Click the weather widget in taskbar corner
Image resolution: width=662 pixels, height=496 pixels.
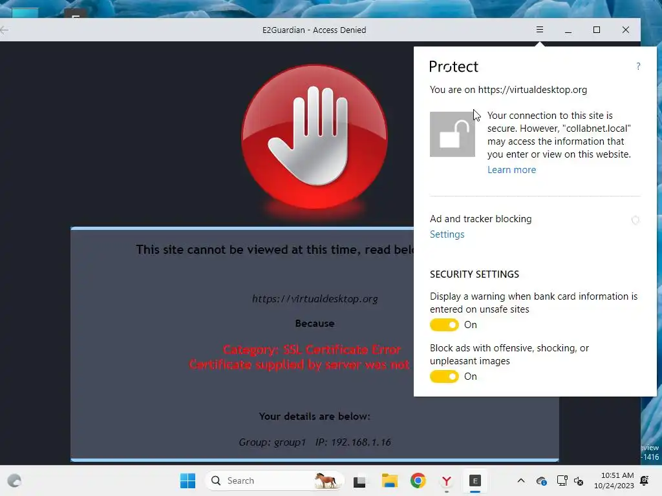click(x=14, y=480)
